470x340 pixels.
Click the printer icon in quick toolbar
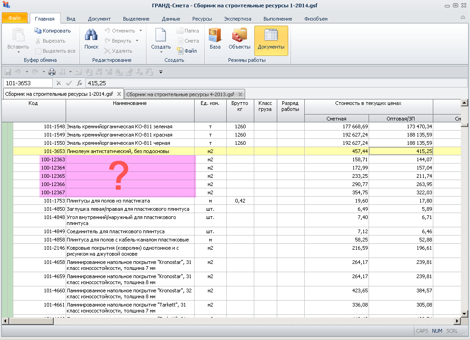pyautogui.click(x=52, y=72)
